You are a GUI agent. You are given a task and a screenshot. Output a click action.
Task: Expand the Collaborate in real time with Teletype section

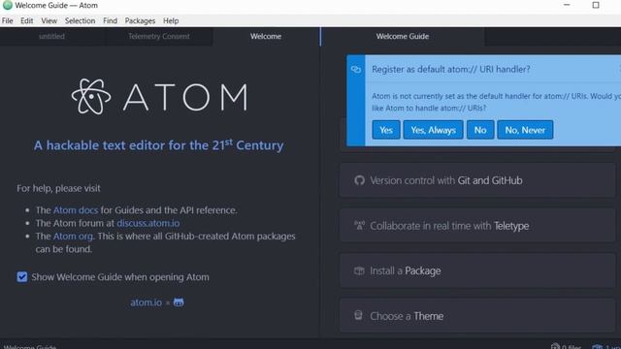477,226
